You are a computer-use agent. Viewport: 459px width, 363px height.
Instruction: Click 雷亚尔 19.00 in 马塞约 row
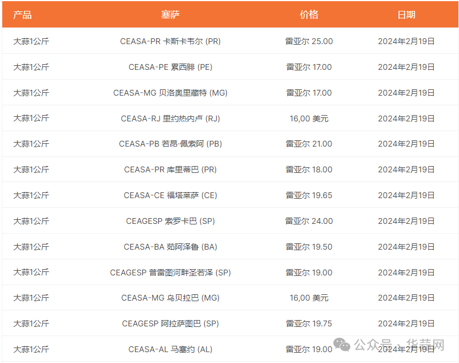click(x=309, y=349)
